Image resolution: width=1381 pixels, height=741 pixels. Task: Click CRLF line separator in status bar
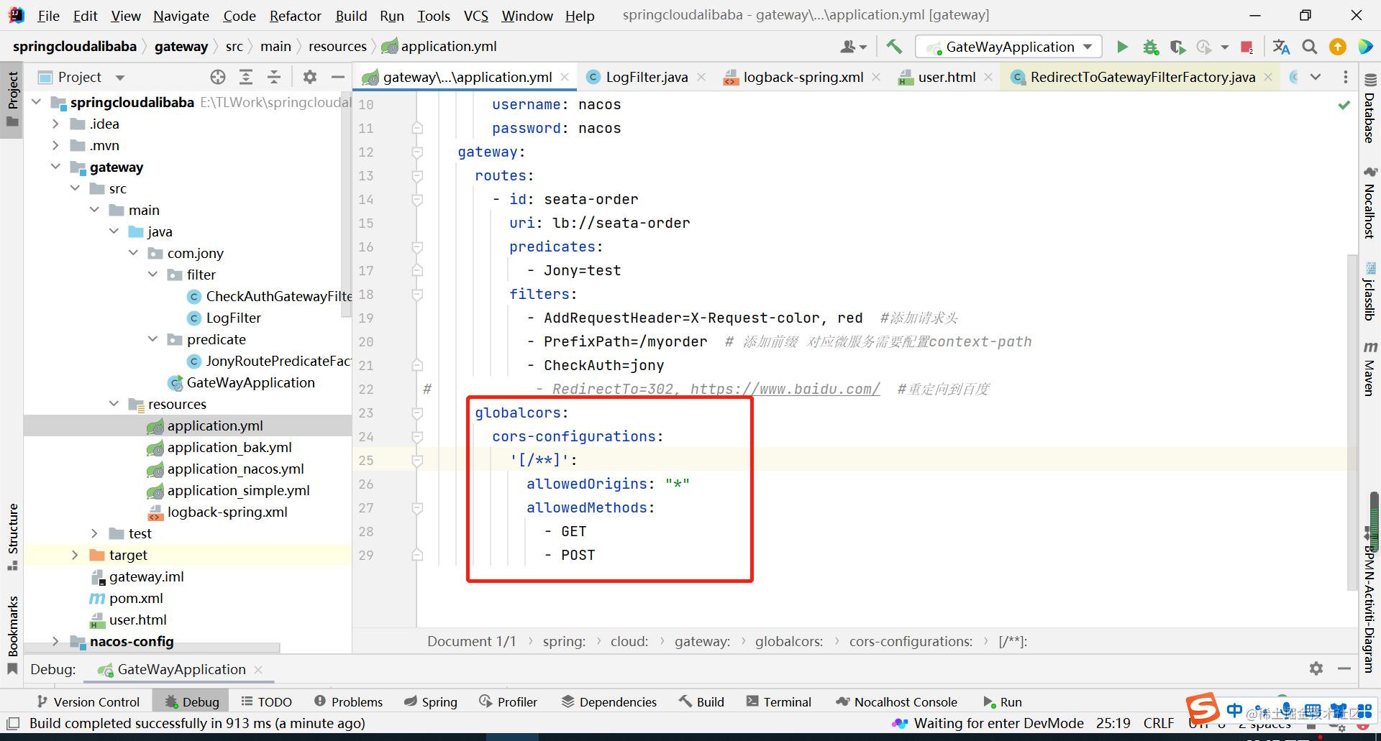1159,723
